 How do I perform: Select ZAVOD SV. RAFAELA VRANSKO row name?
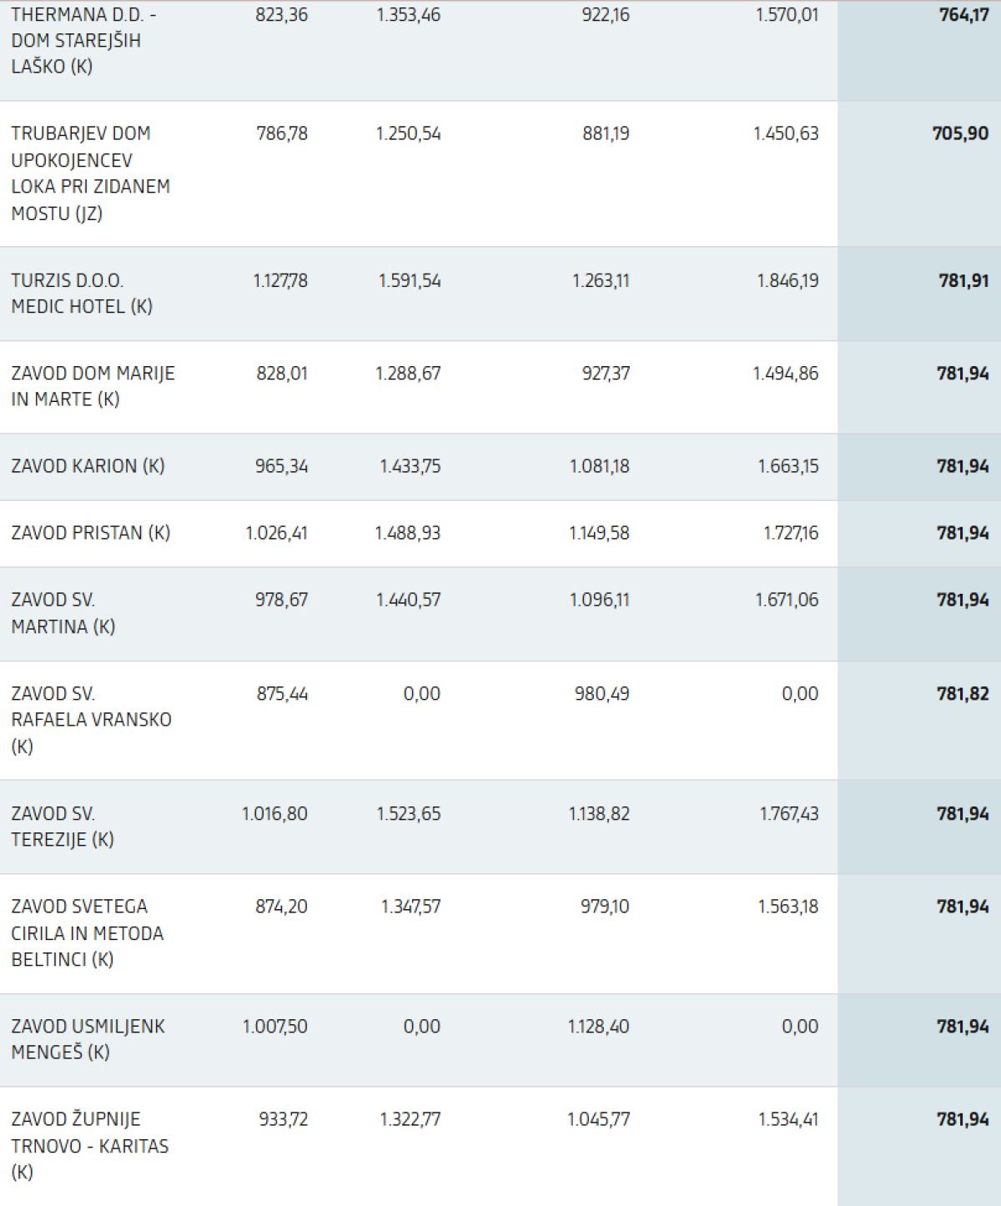[x=91, y=719]
